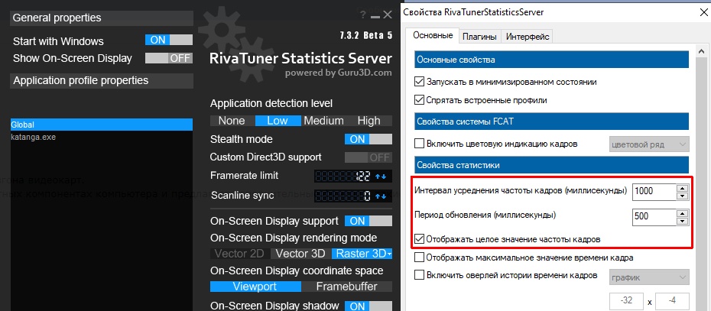
Task: Choose Viewport coordinate space
Action: click(255, 287)
